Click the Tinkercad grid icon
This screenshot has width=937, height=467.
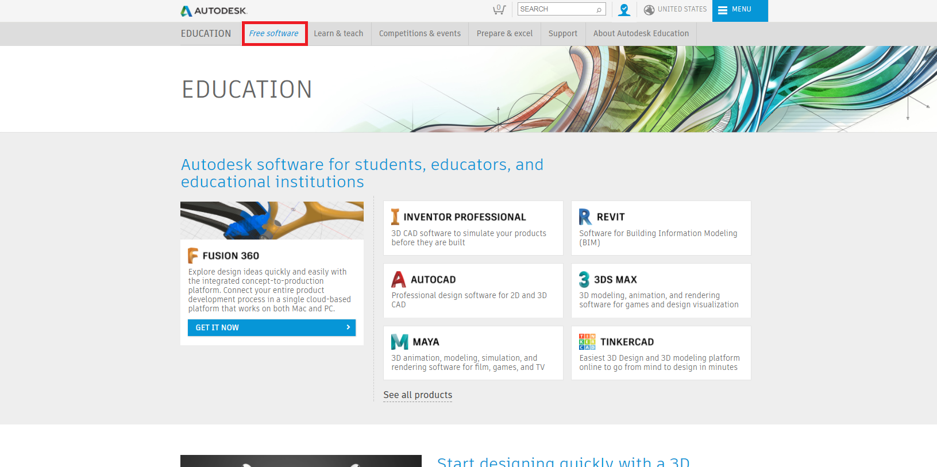[x=587, y=342]
